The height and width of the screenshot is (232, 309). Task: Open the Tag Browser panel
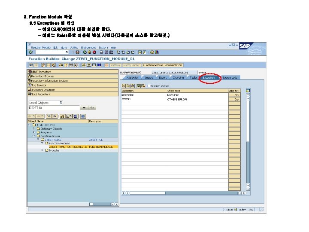tap(73, 85)
